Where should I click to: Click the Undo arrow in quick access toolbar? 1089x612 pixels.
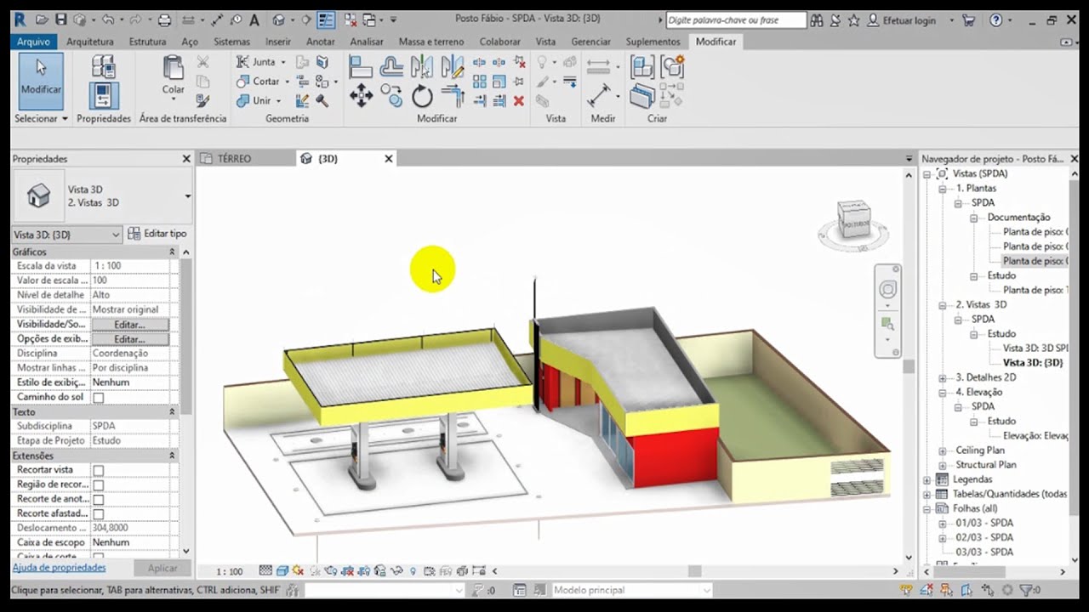[107, 20]
